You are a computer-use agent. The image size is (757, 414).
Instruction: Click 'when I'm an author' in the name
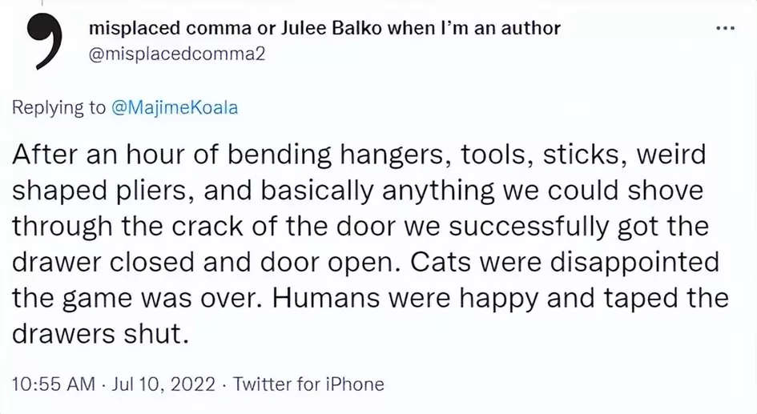(474, 29)
